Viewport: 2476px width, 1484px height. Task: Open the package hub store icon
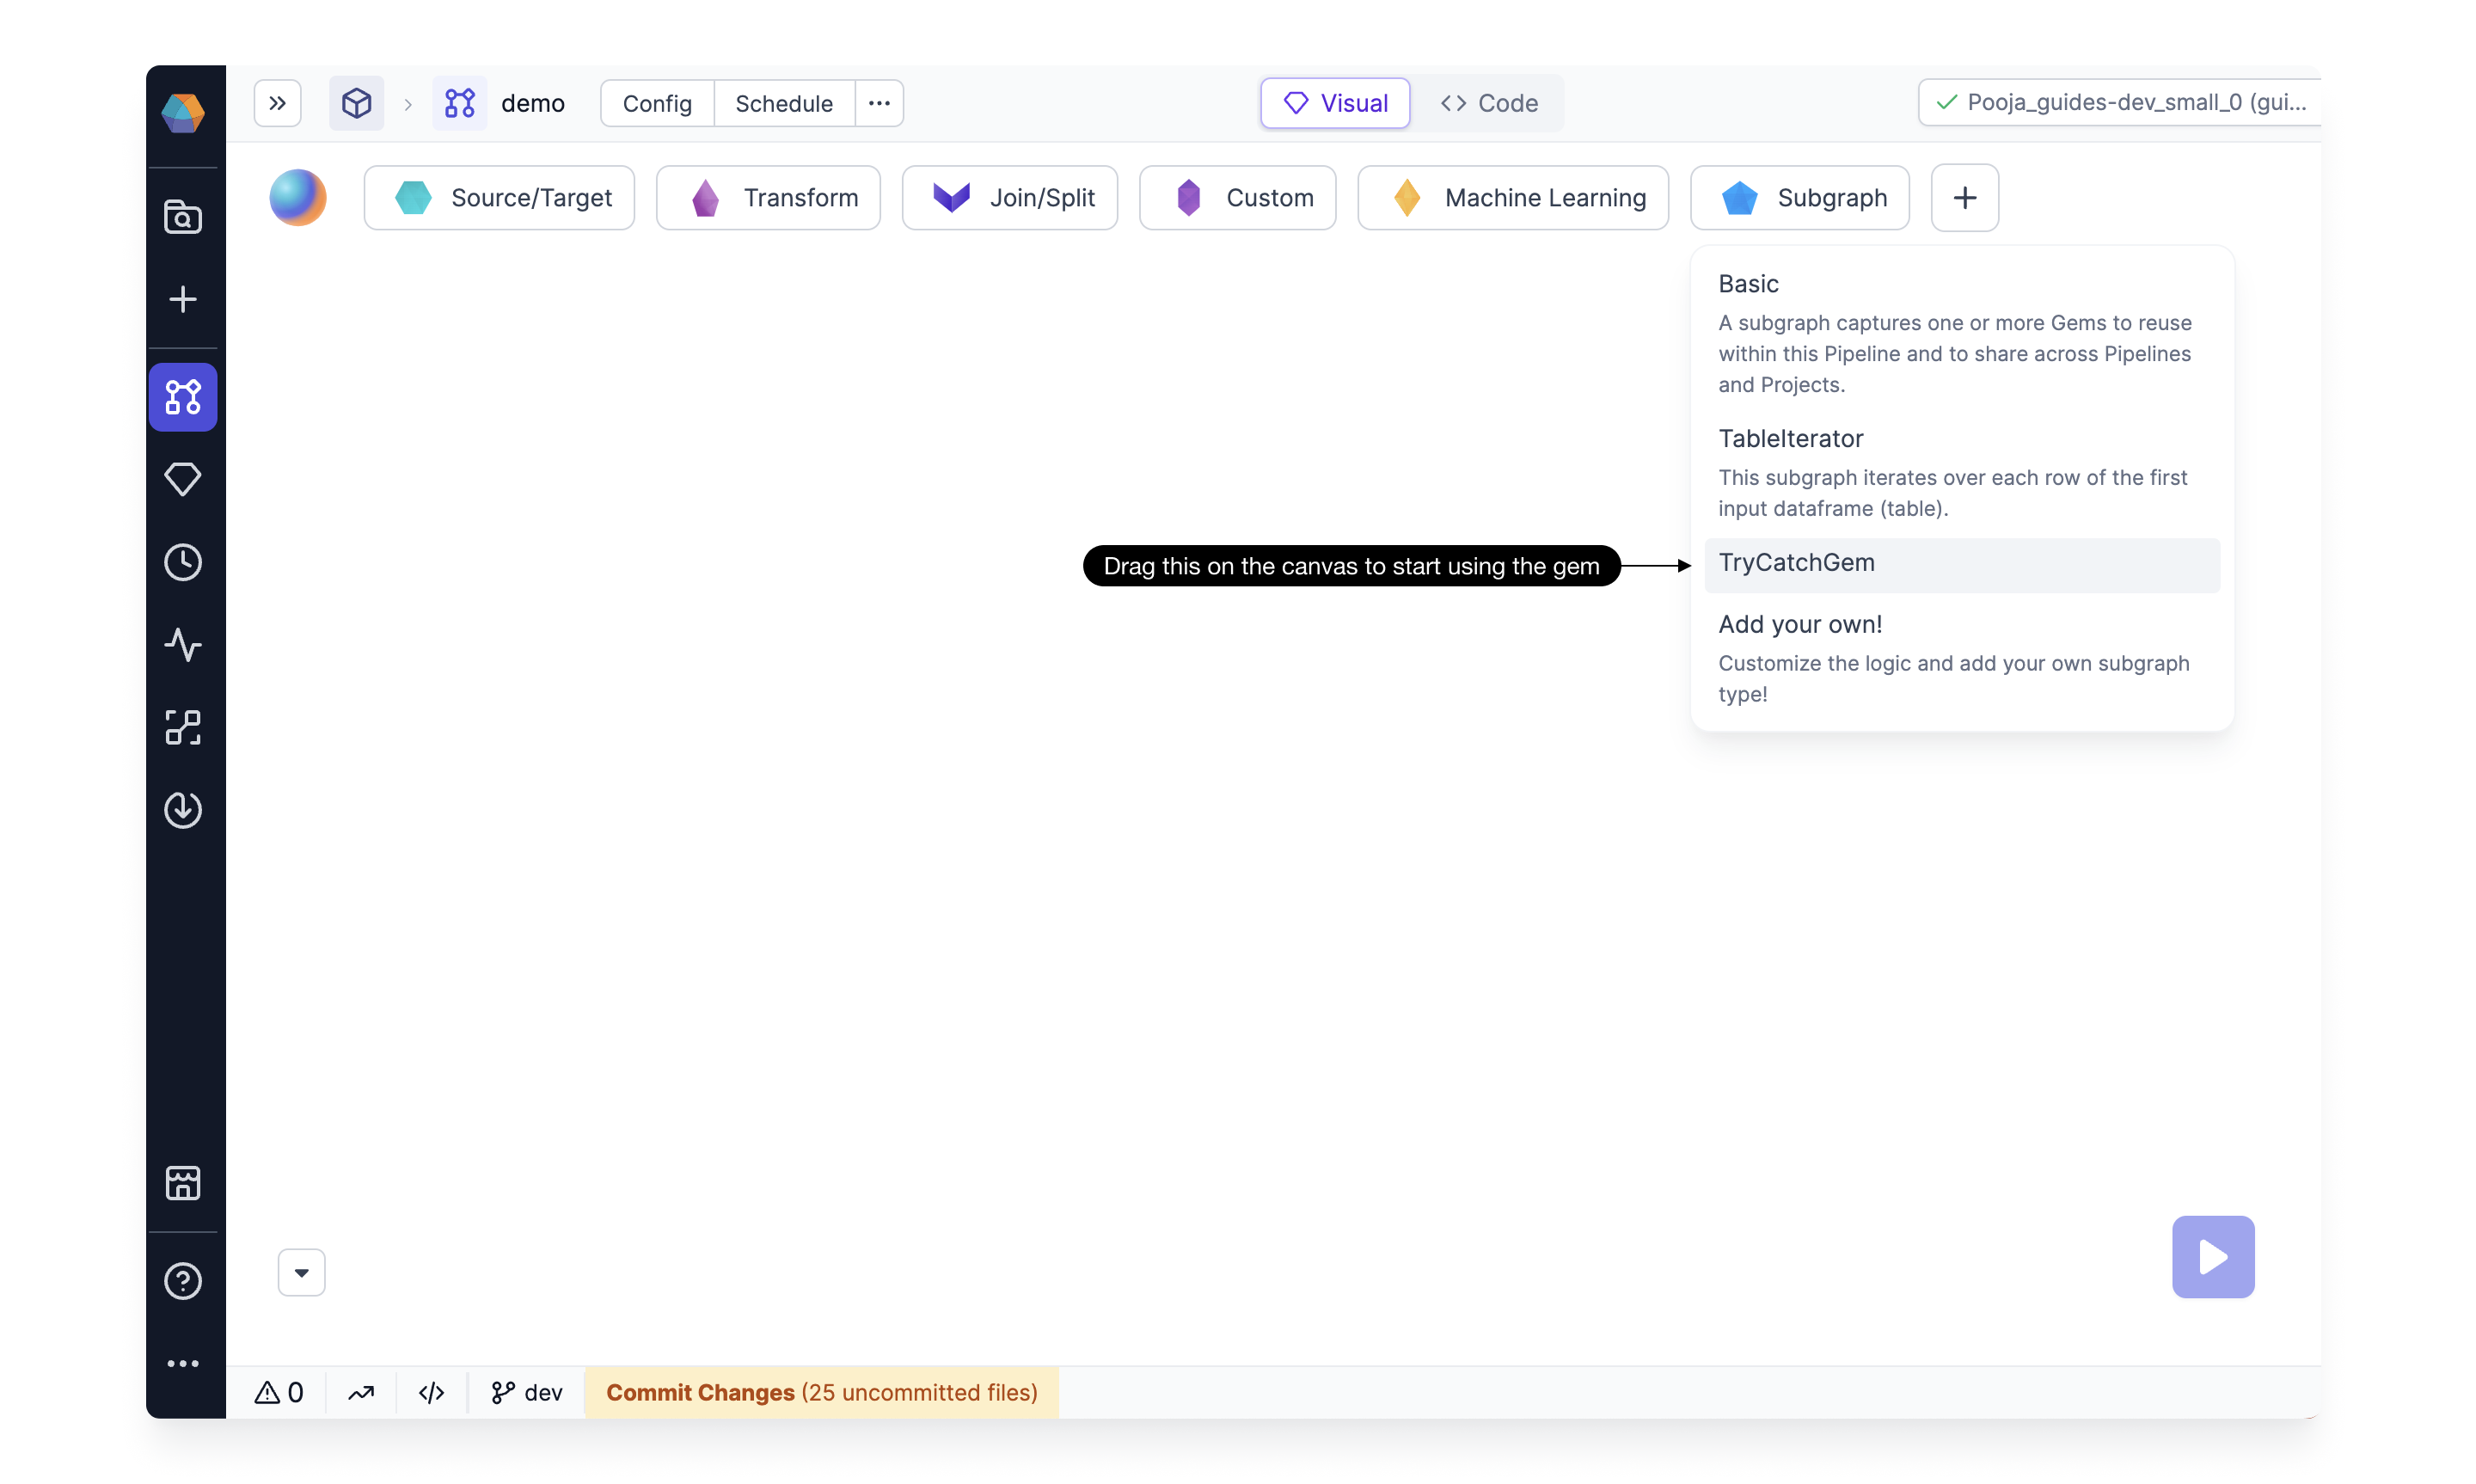click(x=183, y=1183)
